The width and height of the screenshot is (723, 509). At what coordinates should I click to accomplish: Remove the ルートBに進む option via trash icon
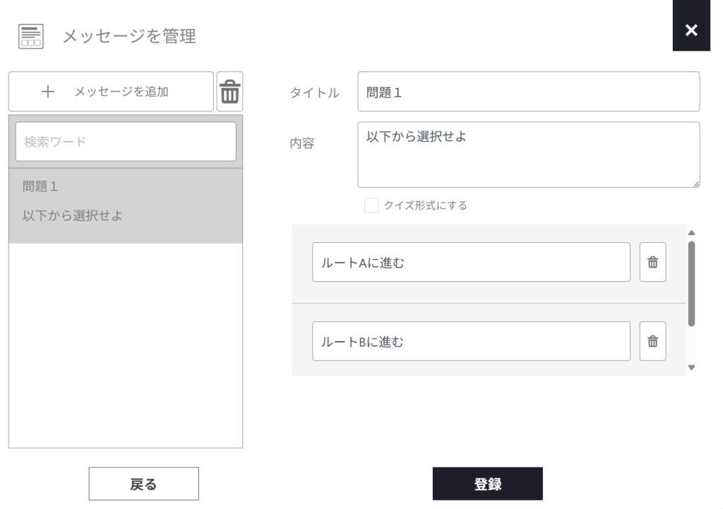point(652,342)
